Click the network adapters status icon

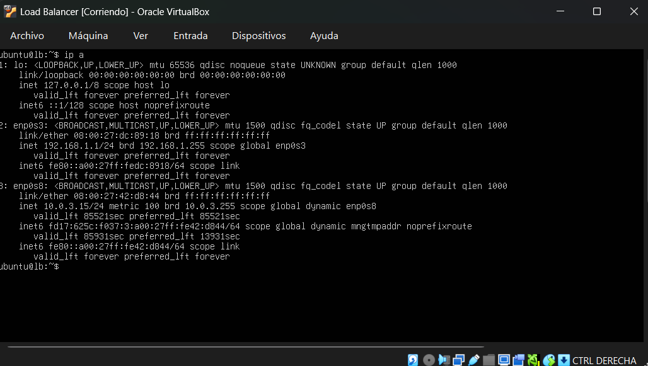point(459,360)
